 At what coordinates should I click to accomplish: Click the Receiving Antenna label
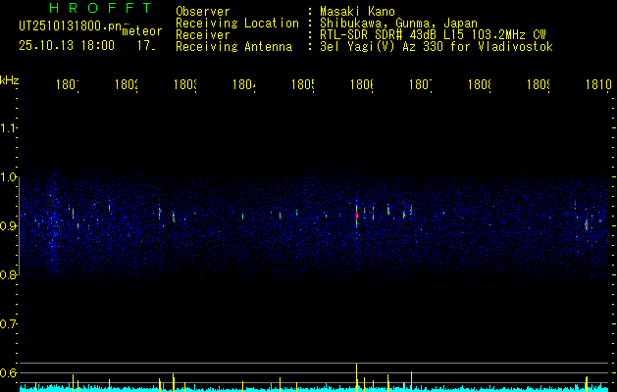[x=234, y=47]
